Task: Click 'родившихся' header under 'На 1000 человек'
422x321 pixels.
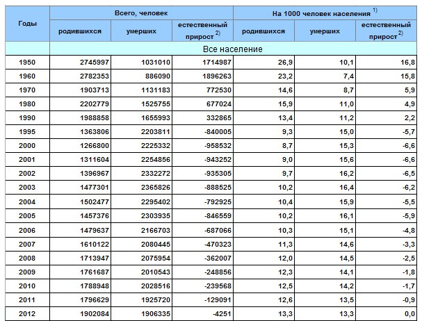Action: pyautogui.click(x=262, y=31)
